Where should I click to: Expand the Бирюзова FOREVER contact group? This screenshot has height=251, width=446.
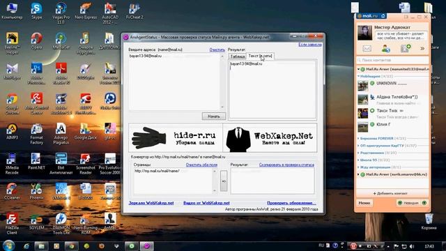pyautogui.click(x=359, y=138)
